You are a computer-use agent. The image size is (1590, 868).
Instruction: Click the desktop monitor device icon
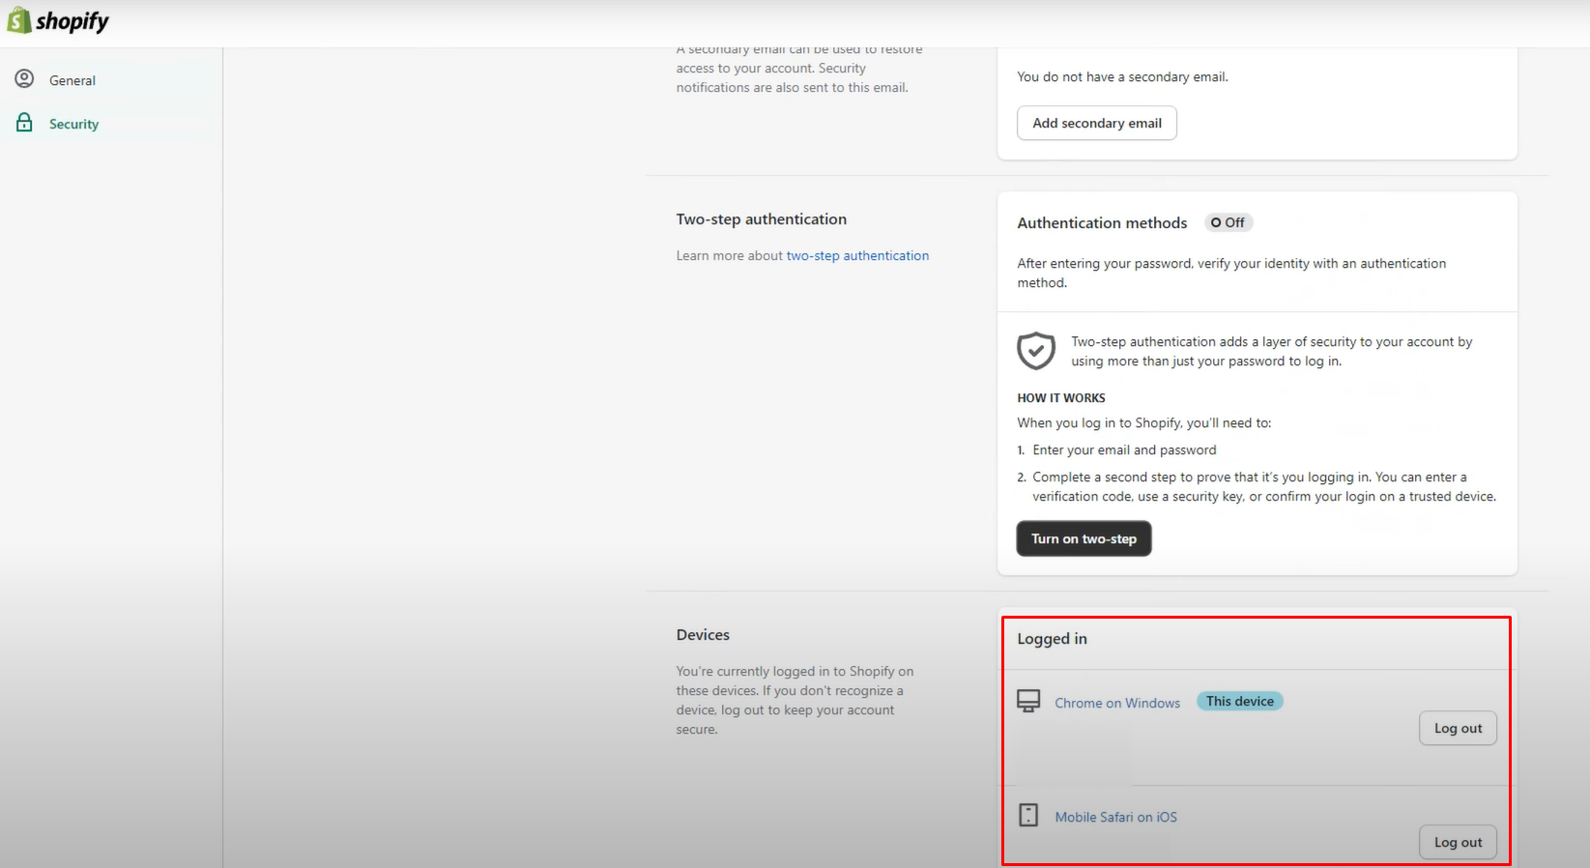click(x=1028, y=701)
